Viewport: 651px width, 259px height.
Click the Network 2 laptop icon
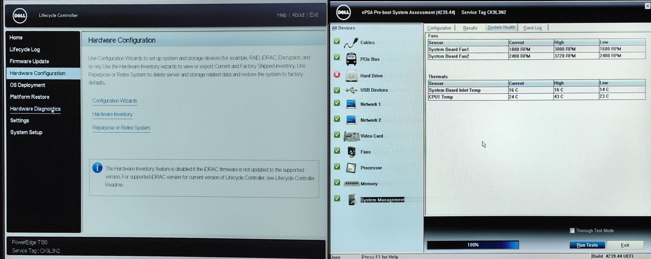[x=351, y=120]
